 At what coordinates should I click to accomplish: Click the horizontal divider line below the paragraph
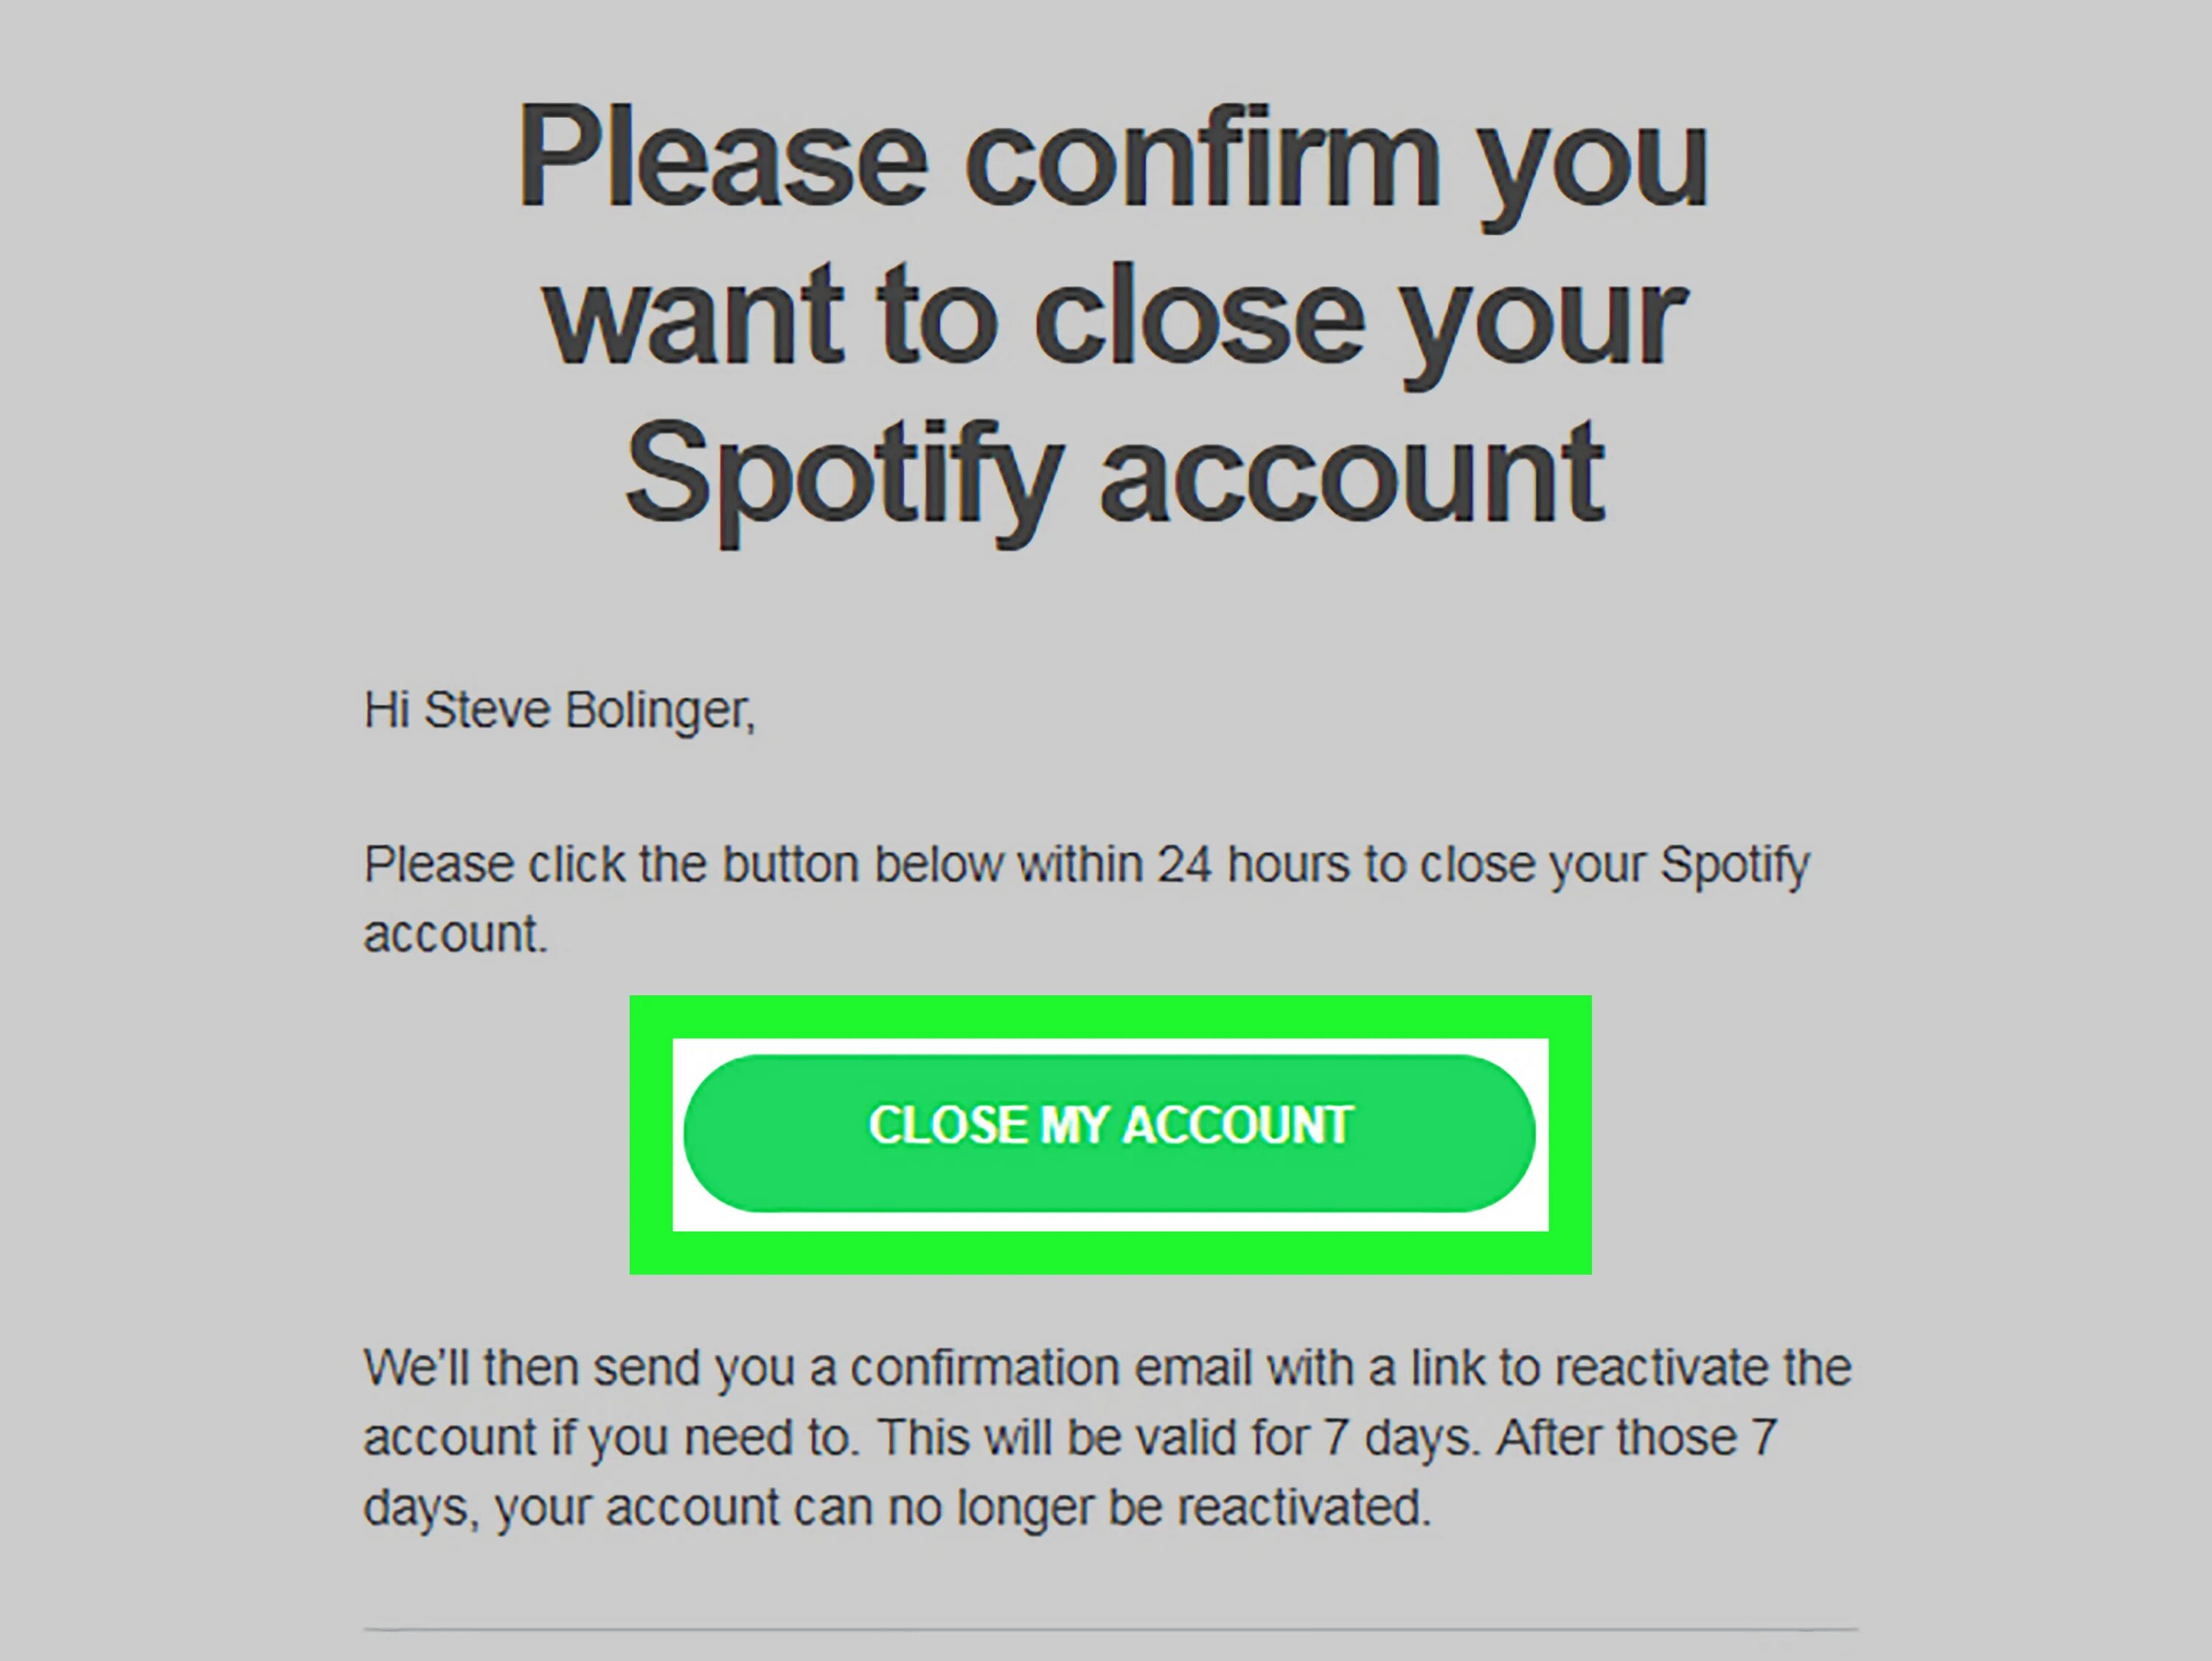coord(1110,1630)
